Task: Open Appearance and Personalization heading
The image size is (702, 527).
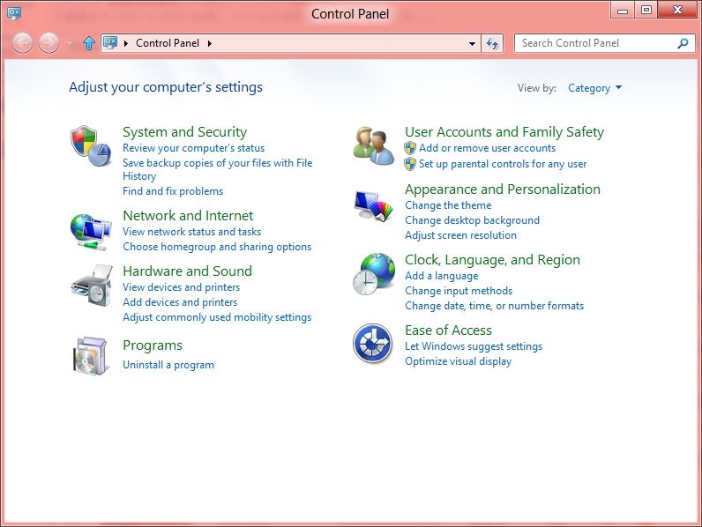Action: point(503,189)
